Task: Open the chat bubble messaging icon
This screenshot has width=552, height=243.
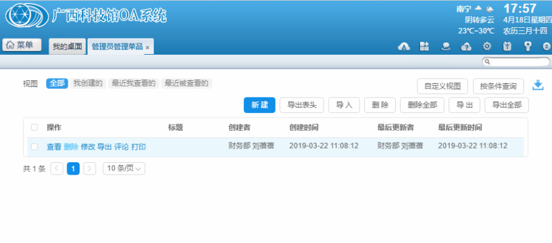Action: point(446,47)
